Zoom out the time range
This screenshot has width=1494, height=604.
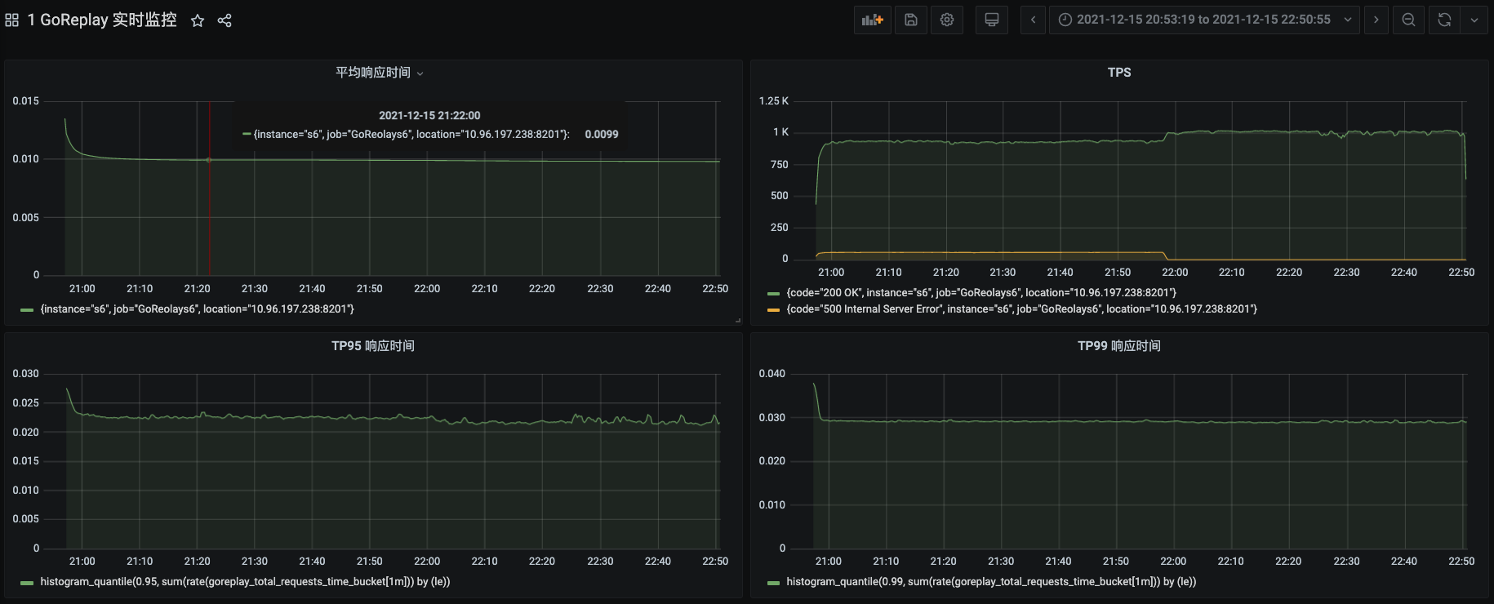pos(1408,20)
